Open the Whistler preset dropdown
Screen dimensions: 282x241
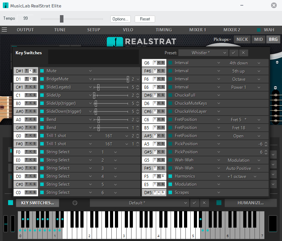[203, 53]
